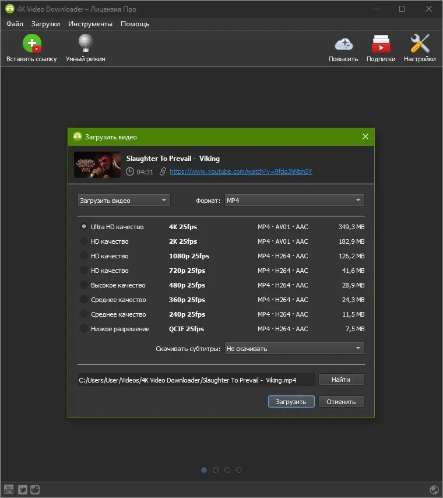Click the Slaughter To Prevail - Viking title
The width and height of the screenshot is (443, 498).
pyautogui.click(x=173, y=158)
